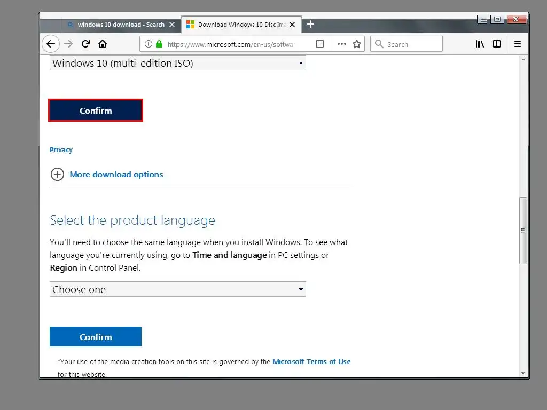Close the 'windows 10 download - Search' tab
547x410 pixels.
172,25
